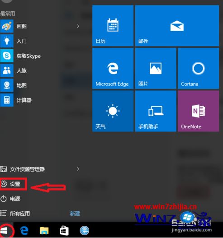The height and width of the screenshot is (238, 223).
Task: Open Internet Explorer from the taskbar
Action: point(85,231)
